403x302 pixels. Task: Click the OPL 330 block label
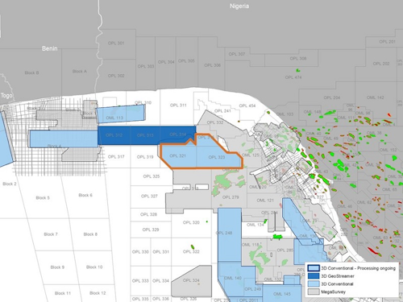pyautogui.click(x=140, y=252)
